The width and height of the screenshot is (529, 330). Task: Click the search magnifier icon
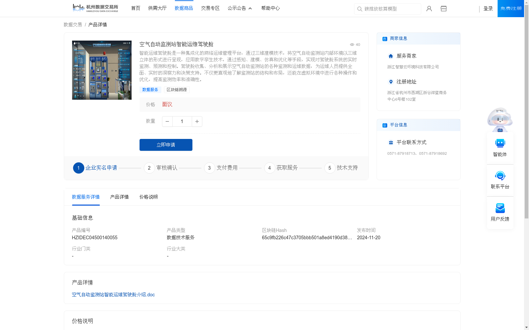tap(360, 9)
